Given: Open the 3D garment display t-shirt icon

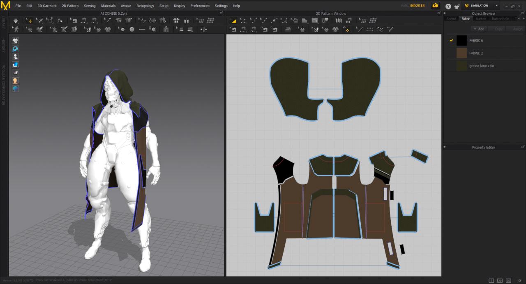Looking at the screenshot, I should 15,41.
